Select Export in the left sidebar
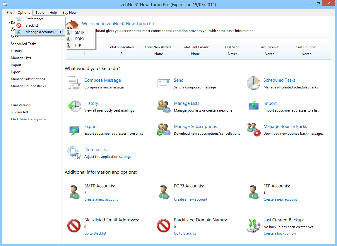This screenshot has height=246, width=337. [x=16, y=72]
